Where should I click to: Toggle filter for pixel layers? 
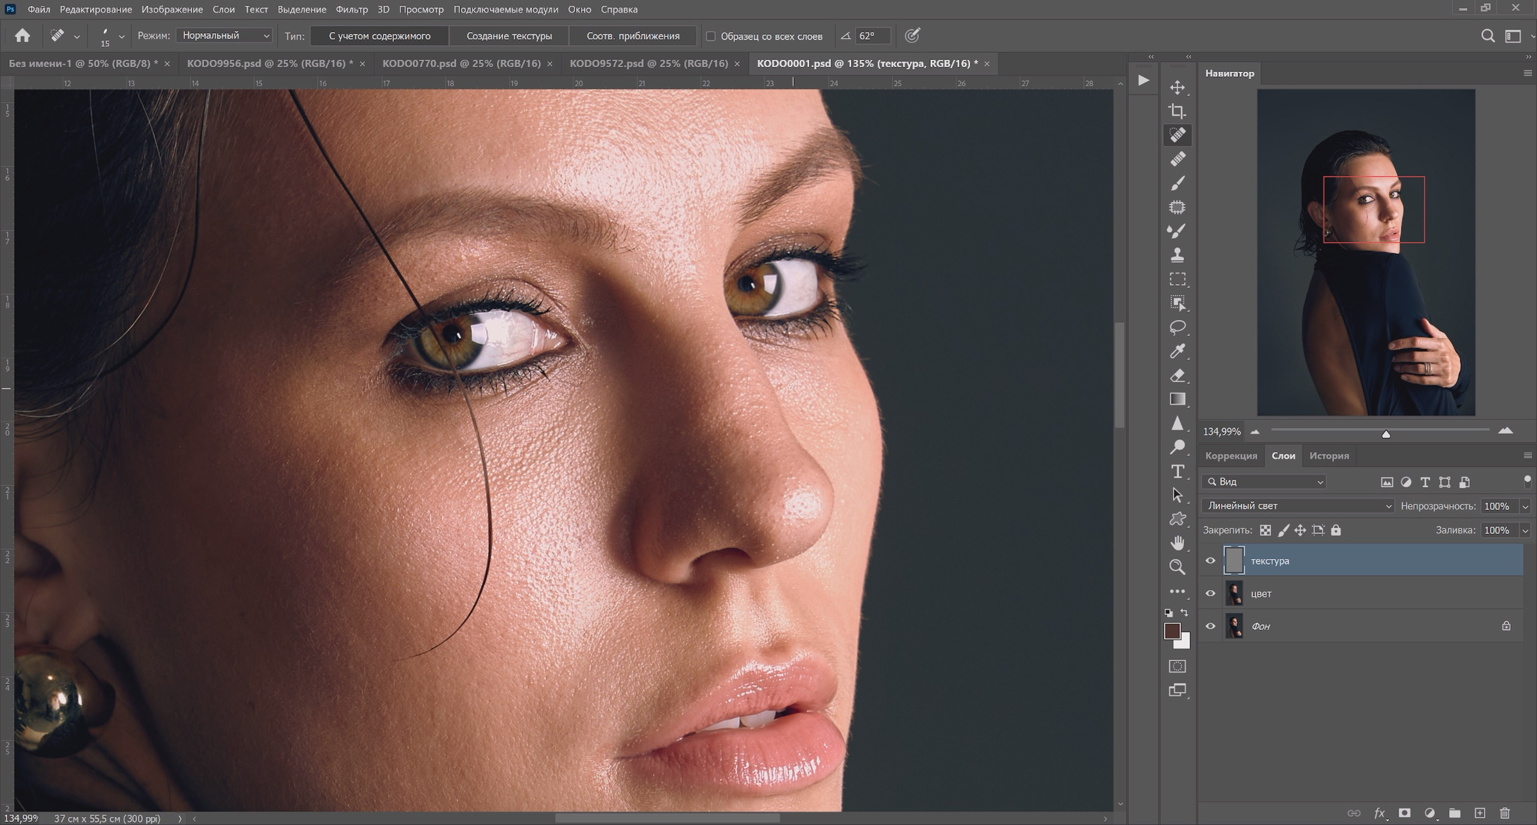point(1387,482)
